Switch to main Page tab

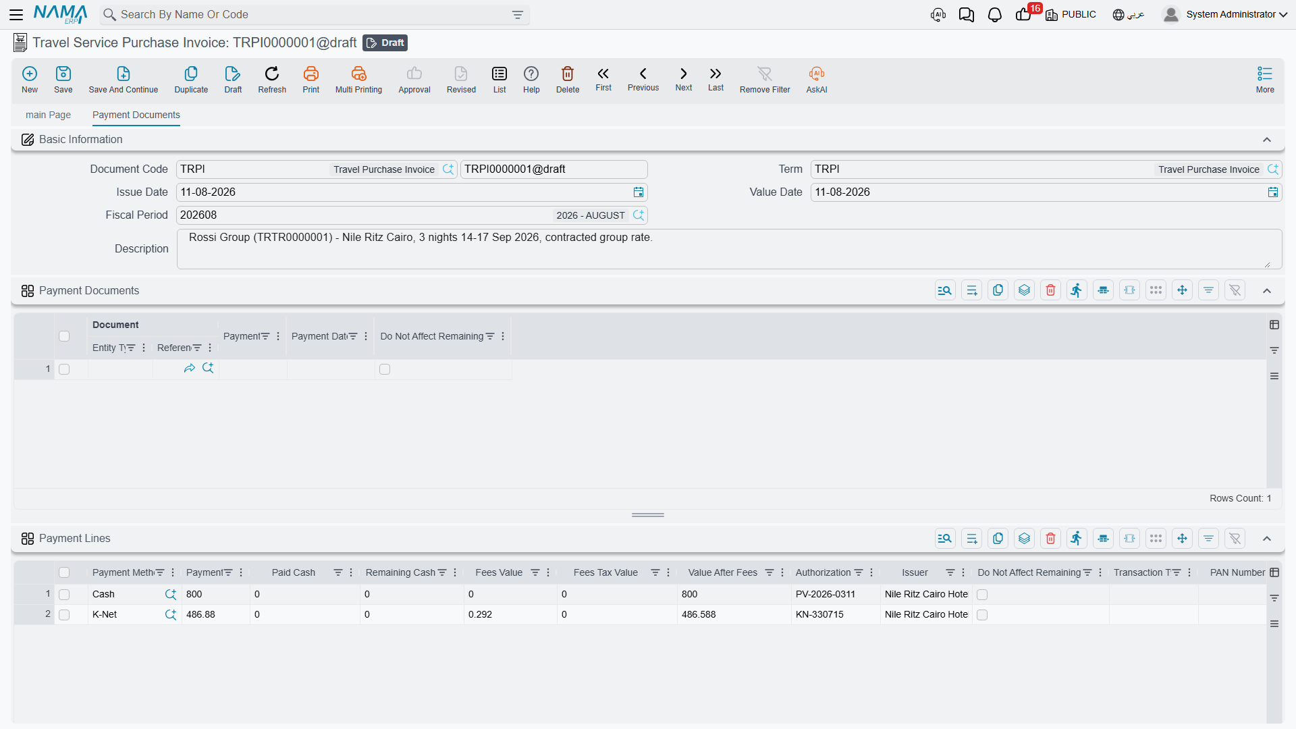(x=49, y=115)
